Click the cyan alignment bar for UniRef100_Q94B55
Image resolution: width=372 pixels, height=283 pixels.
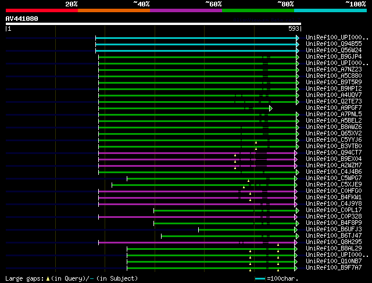pyautogui.click(x=196, y=44)
